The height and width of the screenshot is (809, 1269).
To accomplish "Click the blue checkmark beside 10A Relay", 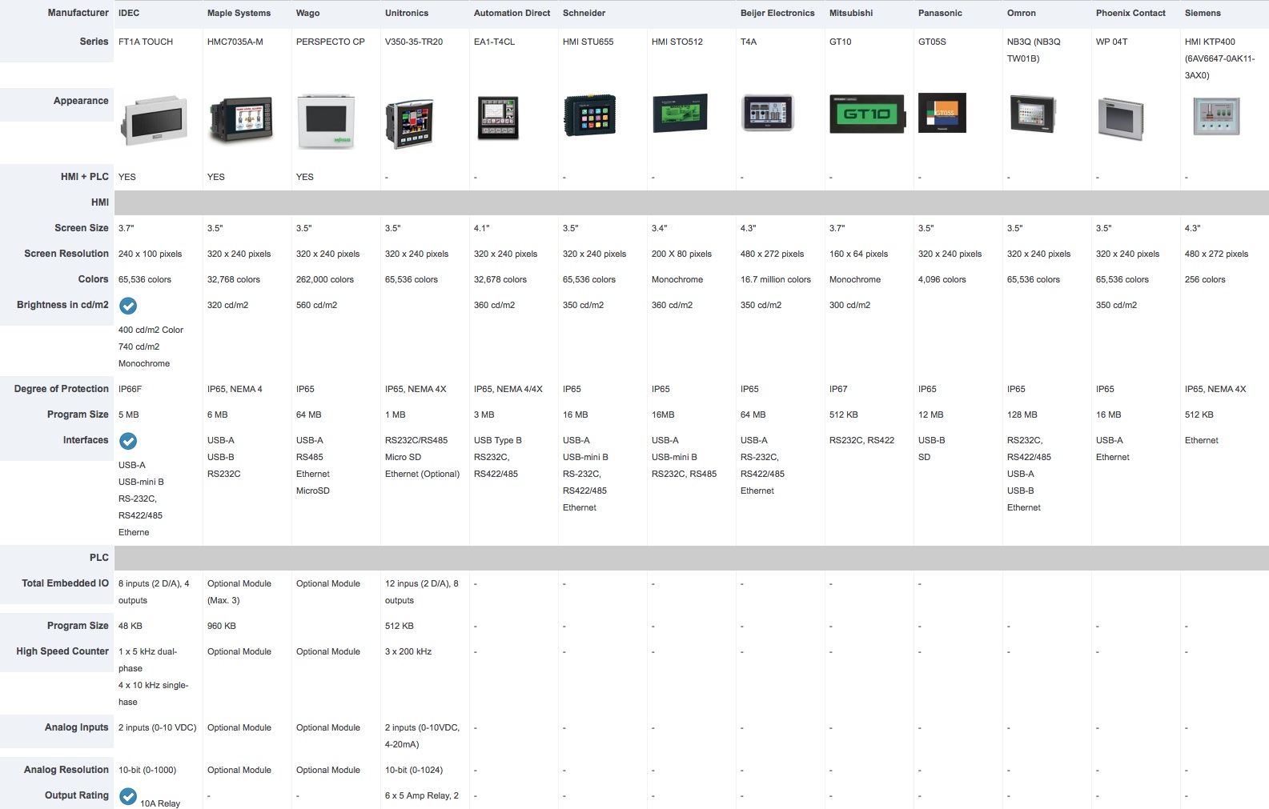I will [x=128, y=796].
